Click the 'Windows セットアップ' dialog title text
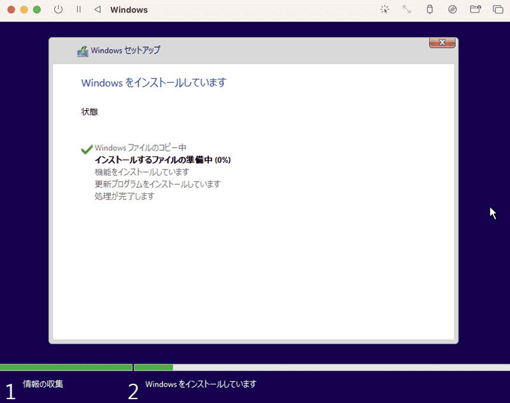The image size is (510, 403). click(x=126, y=50)
